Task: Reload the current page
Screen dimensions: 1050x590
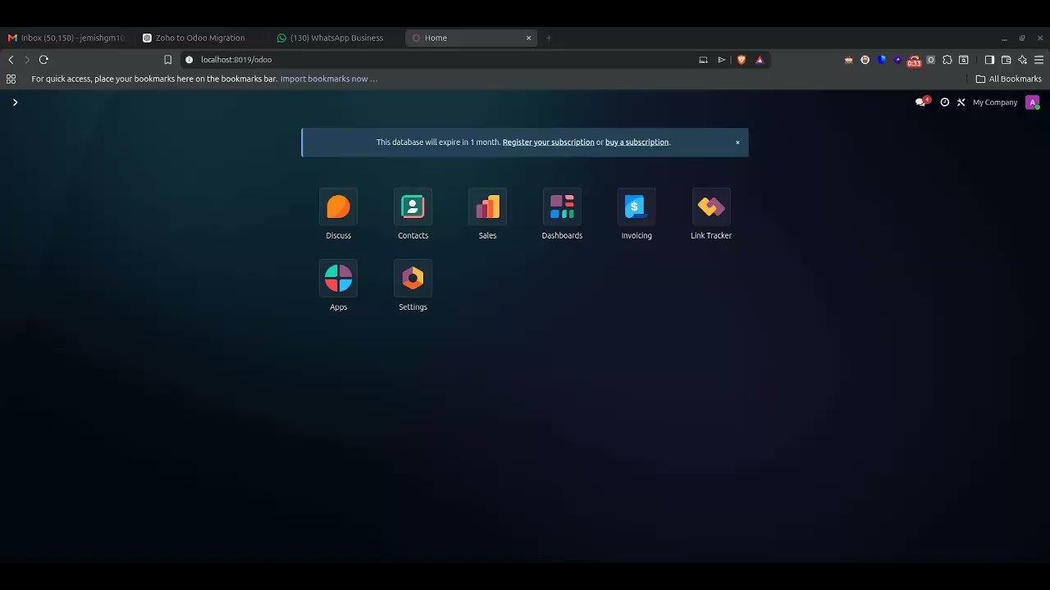Action: 43,60
